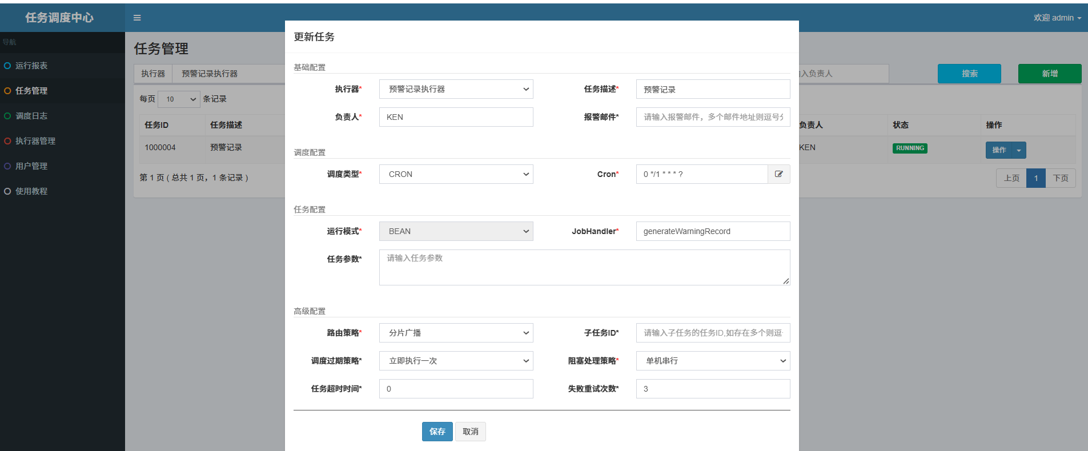Open the 路由策略 分片广播 dropdown
Viewport: 1088px width, 451px height.
click(x=456, y=333)
